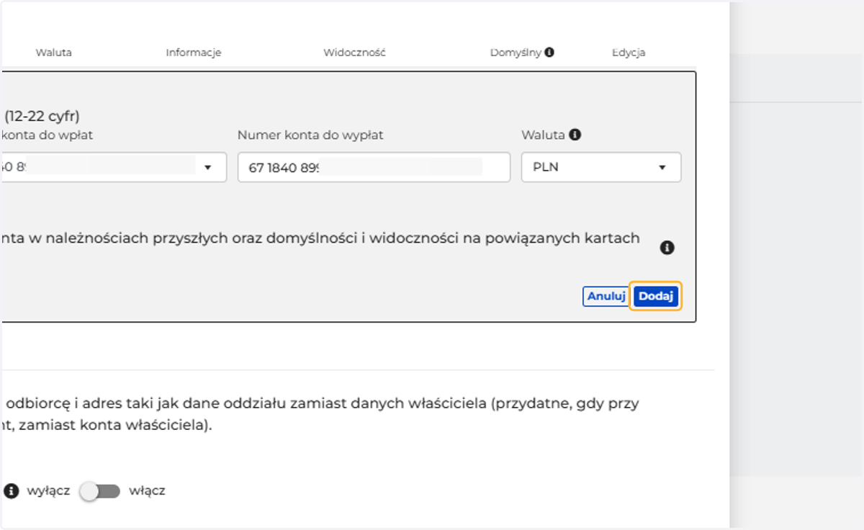Click the Edycja column header
The width and height of the screenshot is (864, 530).
click(x=629, y=53)
